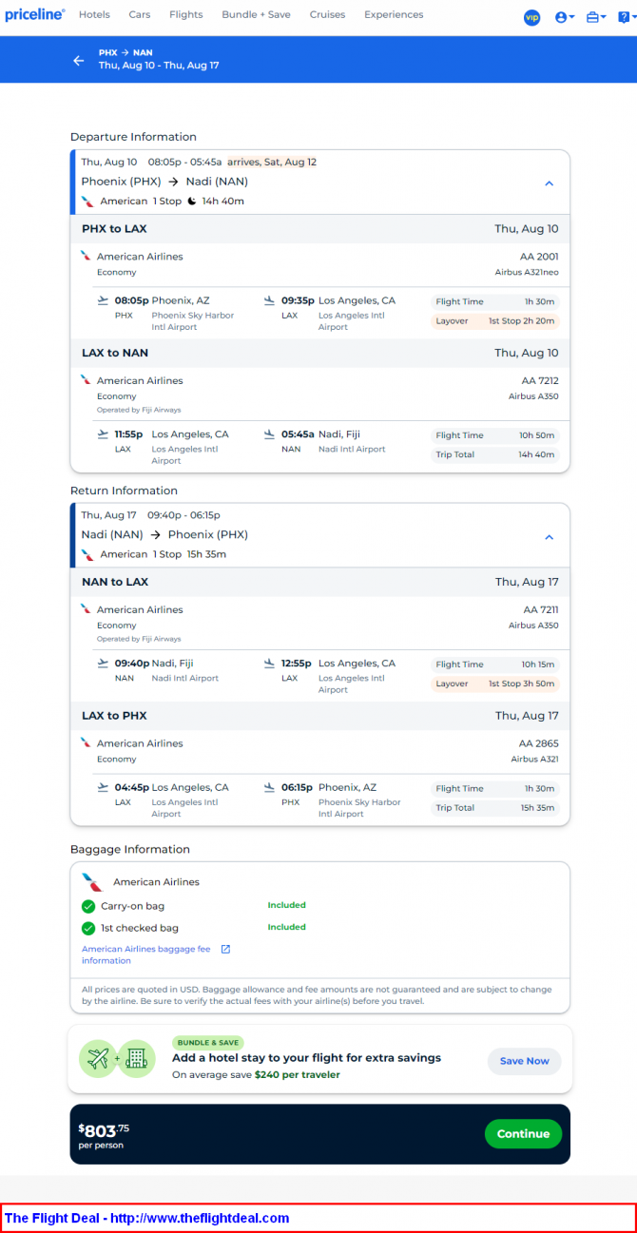Open the Flights tab

(x=186, y=15)
